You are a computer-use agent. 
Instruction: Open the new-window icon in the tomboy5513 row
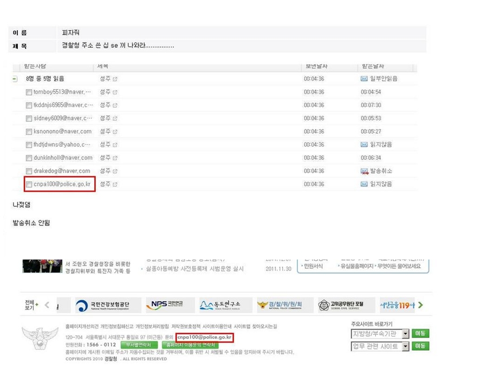coord(115,92)
